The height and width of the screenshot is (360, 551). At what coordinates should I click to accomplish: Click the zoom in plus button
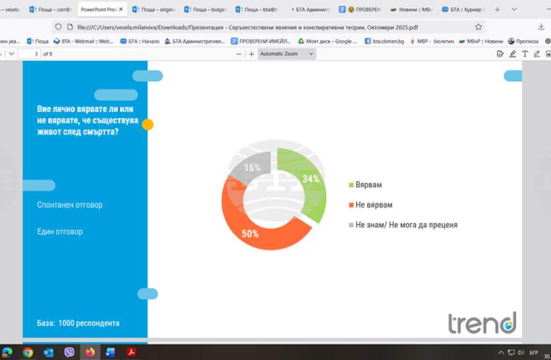tap(251, 53)
